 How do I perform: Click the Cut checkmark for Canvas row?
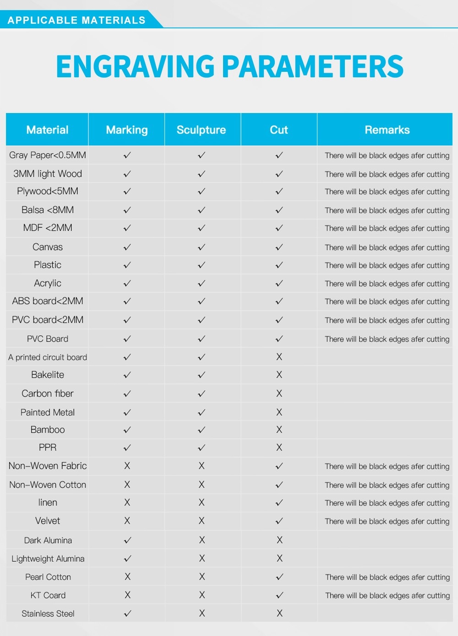click(x=279, y=248)
